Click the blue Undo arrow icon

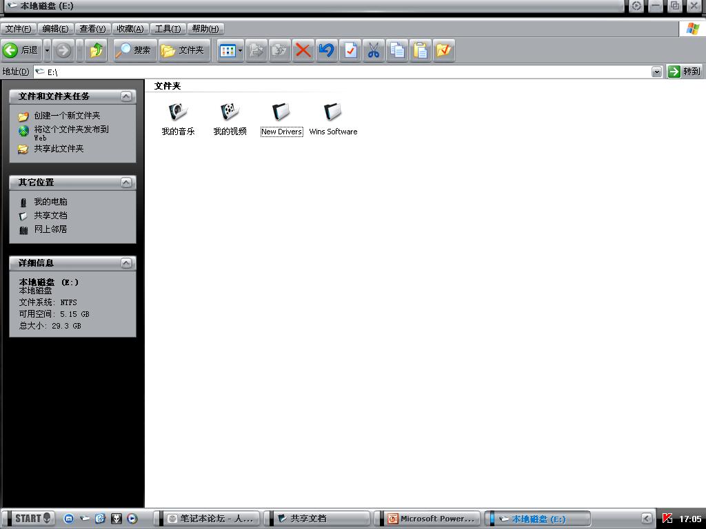(326, 50)
